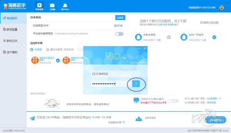Image resolution: width=231 pixels, height=133 pixels.
Task: Open 单独设置推广位 under 觅鱼优惠券
Action: pos(152,40)
